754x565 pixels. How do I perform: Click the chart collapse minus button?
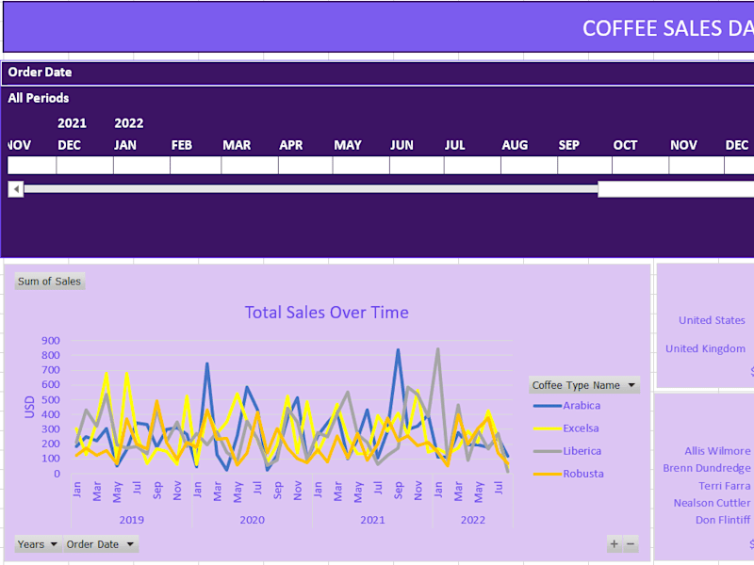click(631, 544)
